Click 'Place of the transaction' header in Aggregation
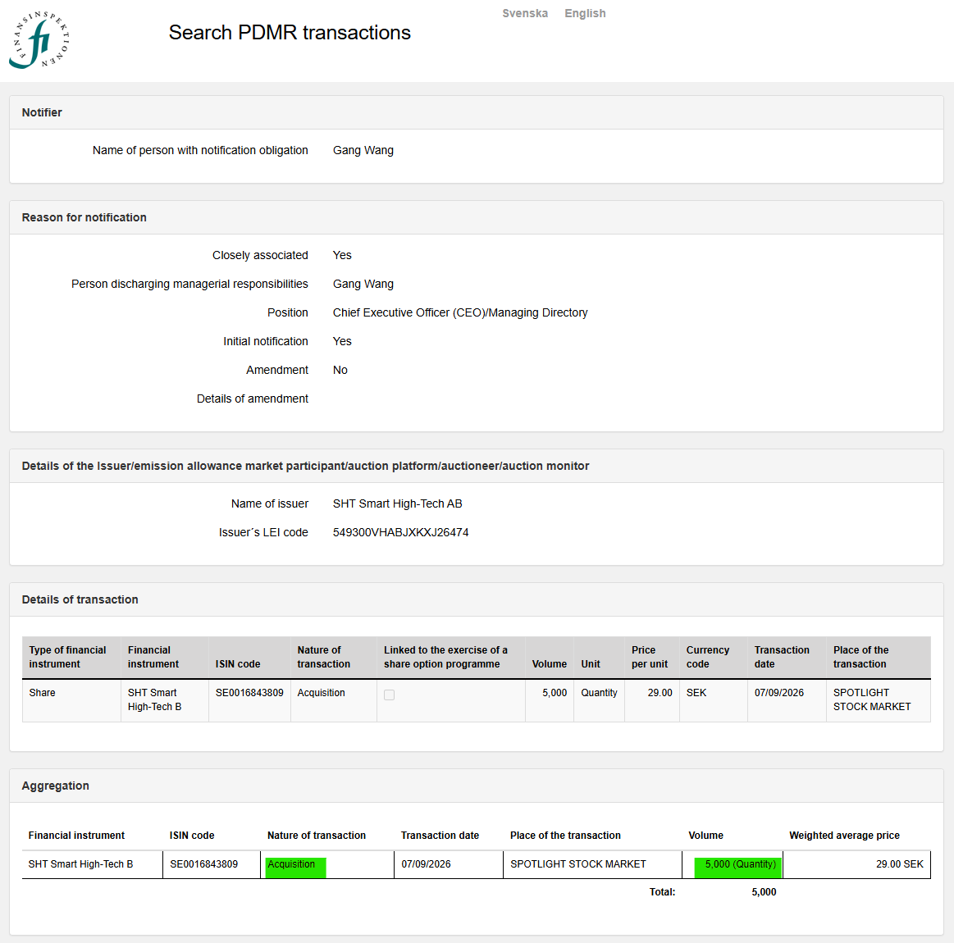Screen dimensions: 954x943 [x=565, y=836]
